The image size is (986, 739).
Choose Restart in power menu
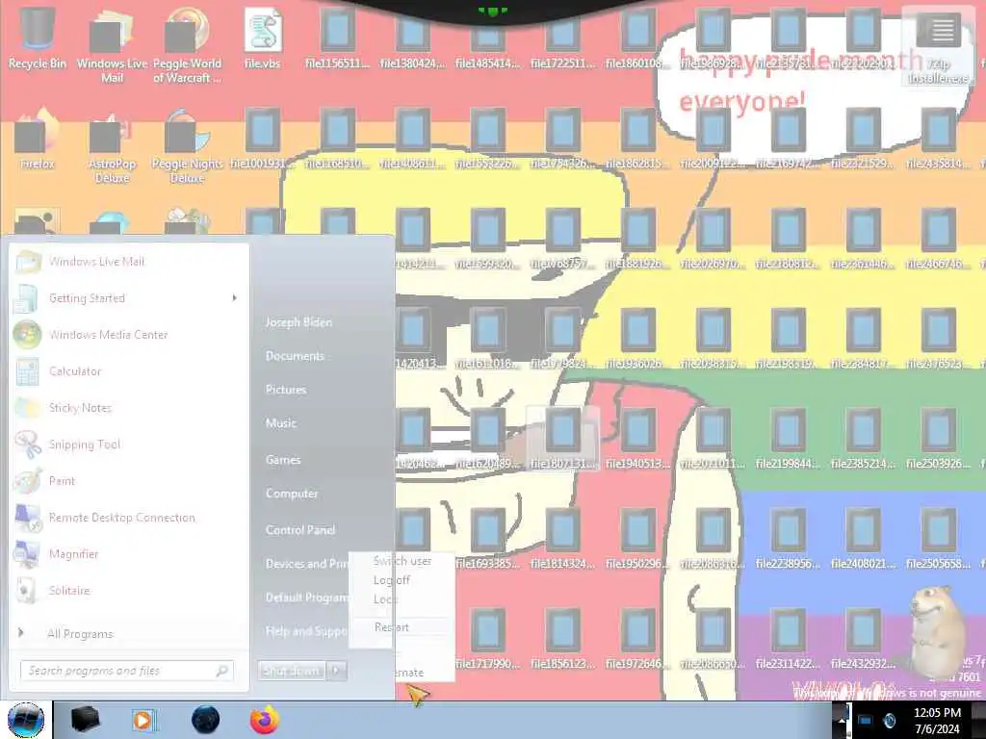coord(402,627)
